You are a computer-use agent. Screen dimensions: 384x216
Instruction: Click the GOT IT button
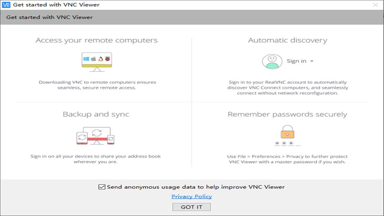(x=191, y=207)
